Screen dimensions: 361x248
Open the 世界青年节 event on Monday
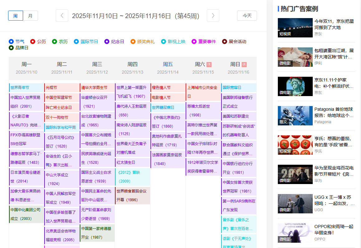pyautogui.click(x=20, y=88)
